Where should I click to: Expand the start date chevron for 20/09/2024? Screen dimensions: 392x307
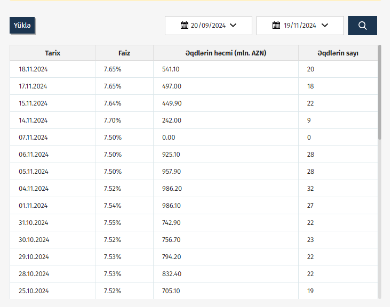[x=233, y=26]
